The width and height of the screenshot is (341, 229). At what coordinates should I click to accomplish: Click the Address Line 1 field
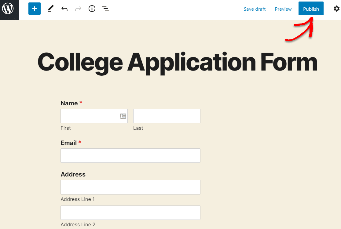[130, 187]
